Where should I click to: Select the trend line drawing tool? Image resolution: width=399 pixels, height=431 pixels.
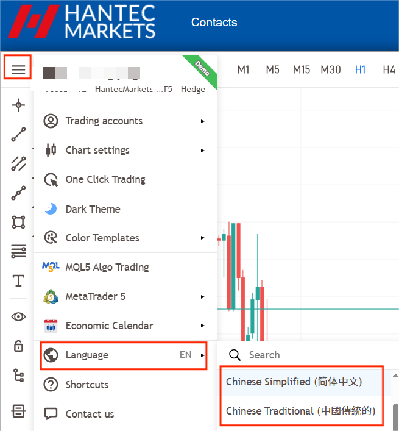pyautogui.click(x=18, y=134)
